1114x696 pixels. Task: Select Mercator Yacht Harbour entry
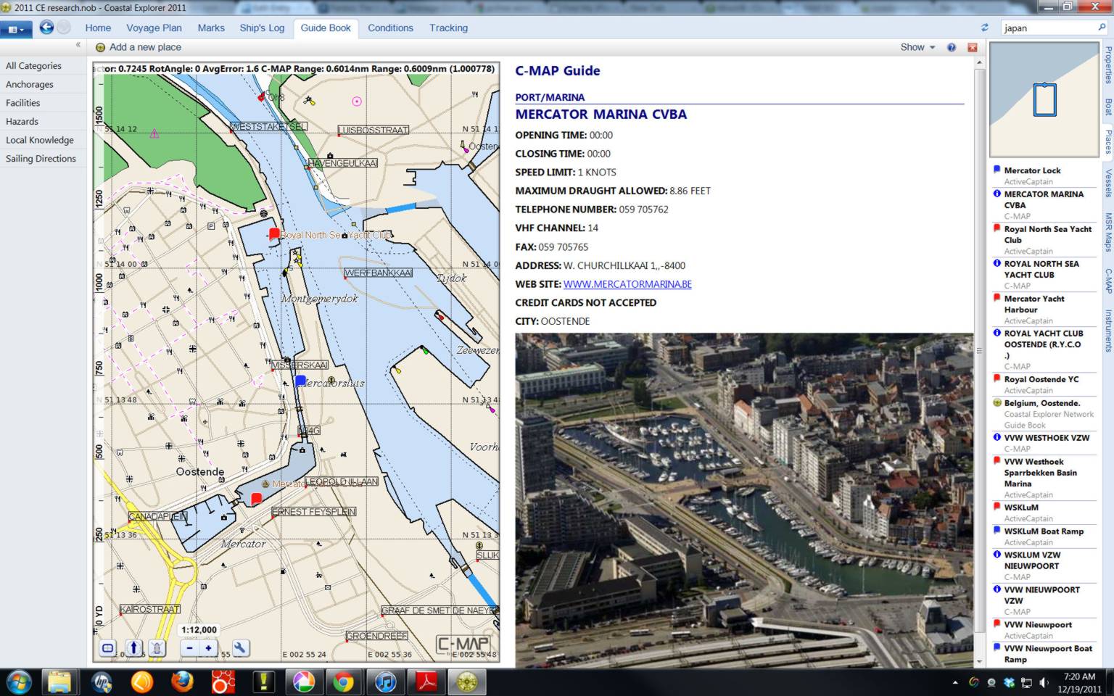point(1044,309)
